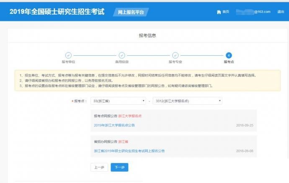Click notice line 1 about 招生单位
This screenshot has width=289, height=183.
click(138, 75)
